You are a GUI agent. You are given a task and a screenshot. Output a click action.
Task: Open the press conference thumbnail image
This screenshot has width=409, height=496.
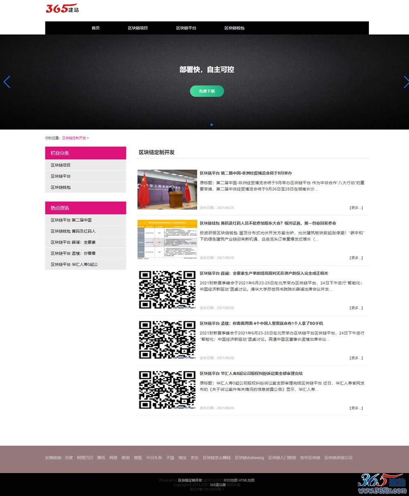tap(167, 190)
